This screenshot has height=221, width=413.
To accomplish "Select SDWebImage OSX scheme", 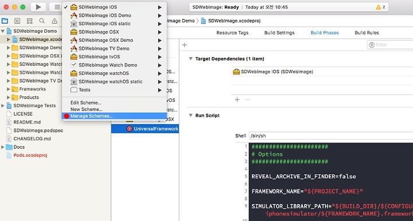I will 114,32.
